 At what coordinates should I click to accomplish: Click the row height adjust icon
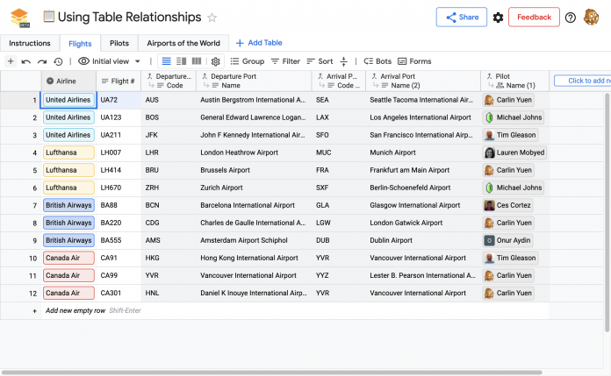point(343,61)
